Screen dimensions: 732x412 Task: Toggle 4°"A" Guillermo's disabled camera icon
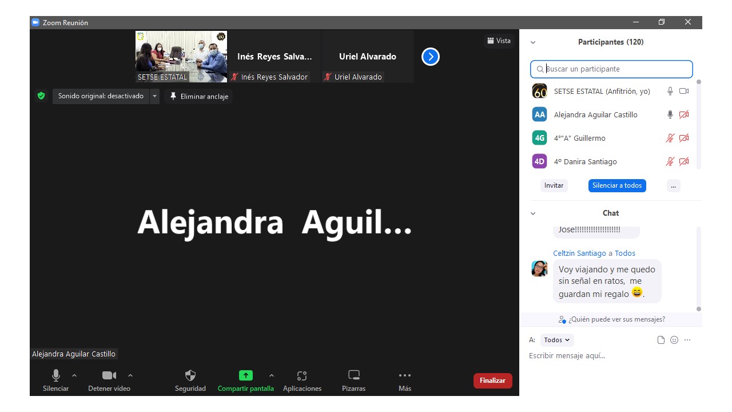click(x=684, y=138)
